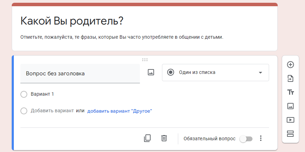The image size is (305, 152).
Task: Open the "Один из списка" question type dropdown
Action: click(x=216, y=73)
